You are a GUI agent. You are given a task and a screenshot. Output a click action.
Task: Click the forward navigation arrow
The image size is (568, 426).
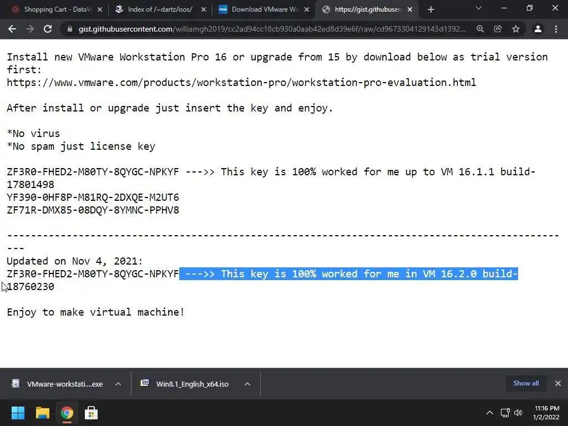click(x=30, y=29)
